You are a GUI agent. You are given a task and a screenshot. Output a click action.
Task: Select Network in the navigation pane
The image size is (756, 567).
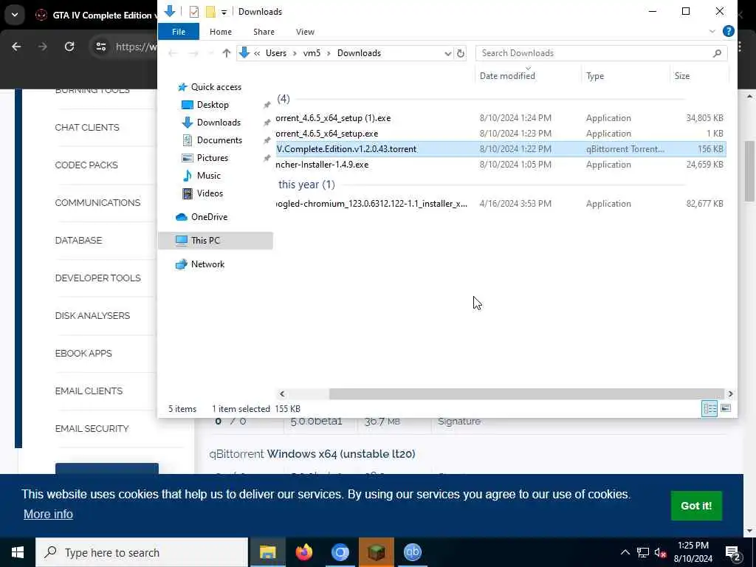[207, 264]
